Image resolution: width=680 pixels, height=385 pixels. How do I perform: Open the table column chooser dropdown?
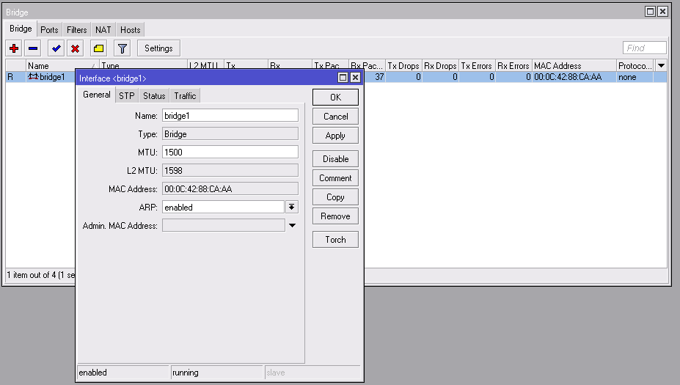[x=661, y=66]
